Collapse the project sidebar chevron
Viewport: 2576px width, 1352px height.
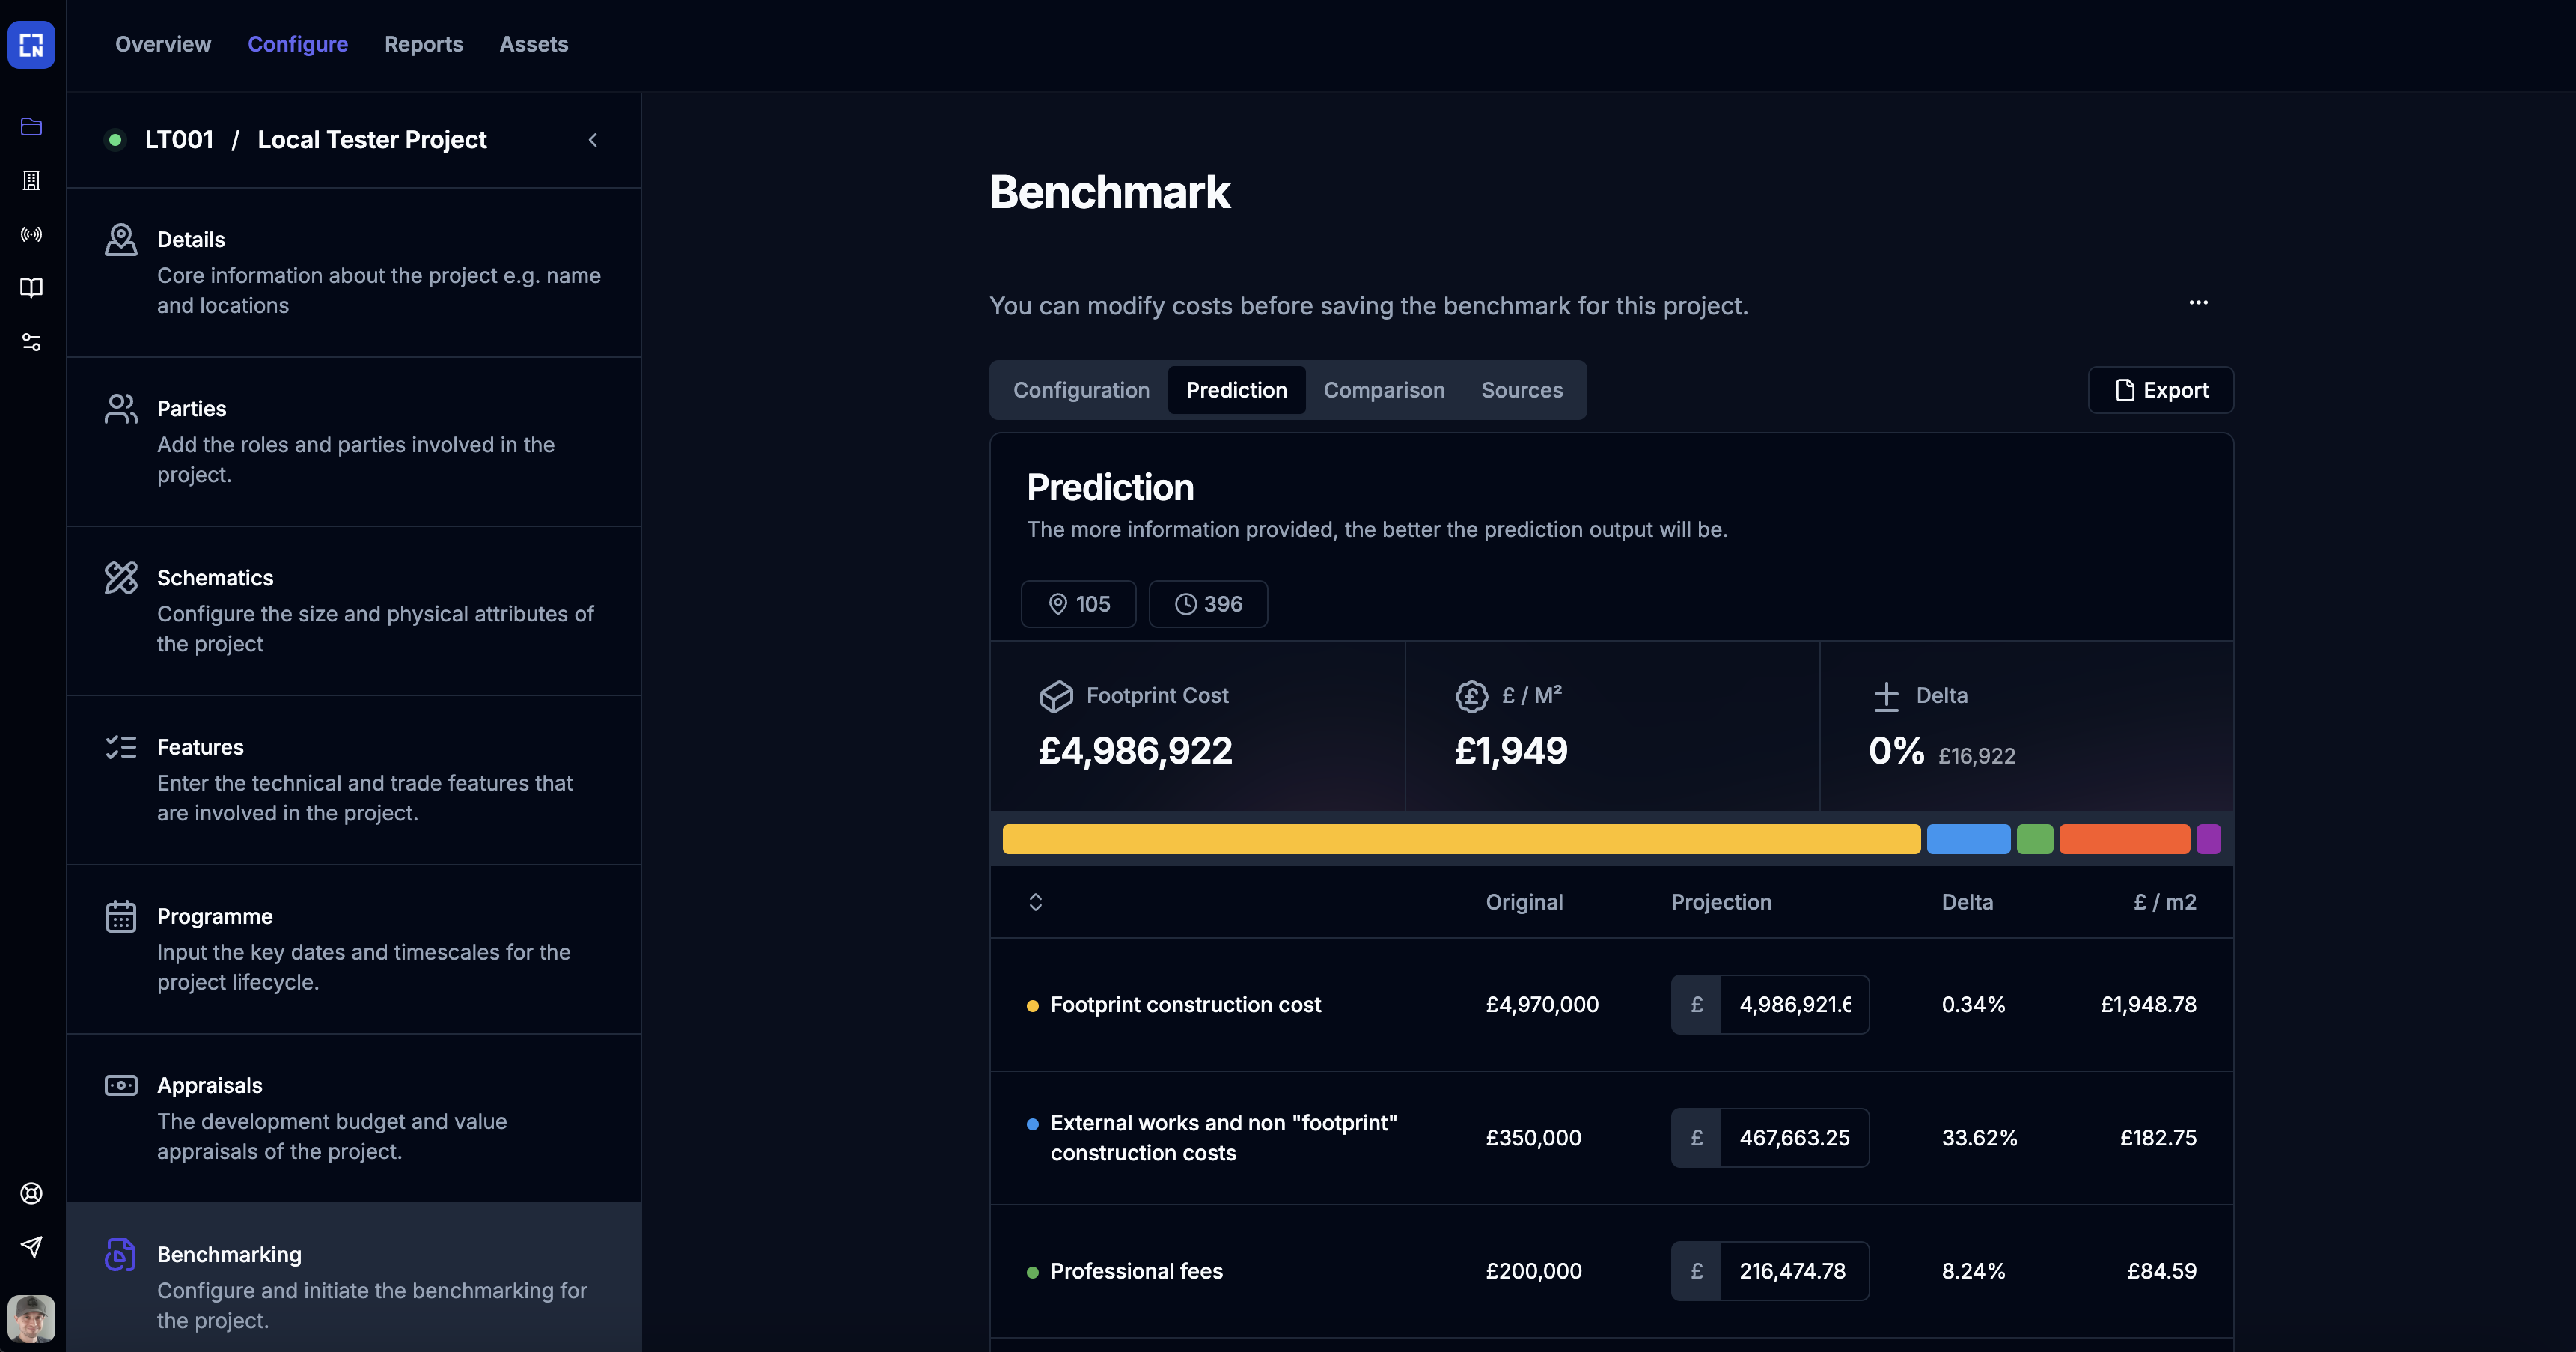(x=593, y=140)
